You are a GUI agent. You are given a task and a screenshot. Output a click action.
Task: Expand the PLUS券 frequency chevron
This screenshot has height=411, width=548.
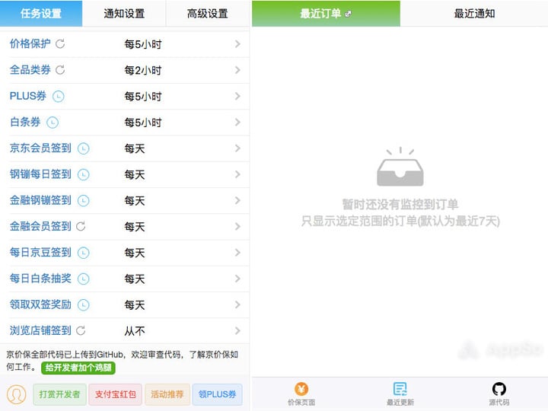click(237, 96)
